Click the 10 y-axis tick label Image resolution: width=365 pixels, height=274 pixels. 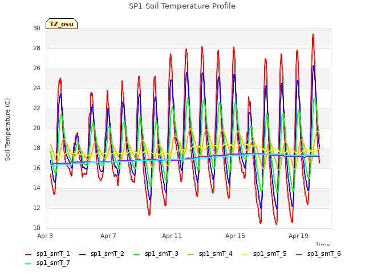pyautogui.click(x=36, y=228)
